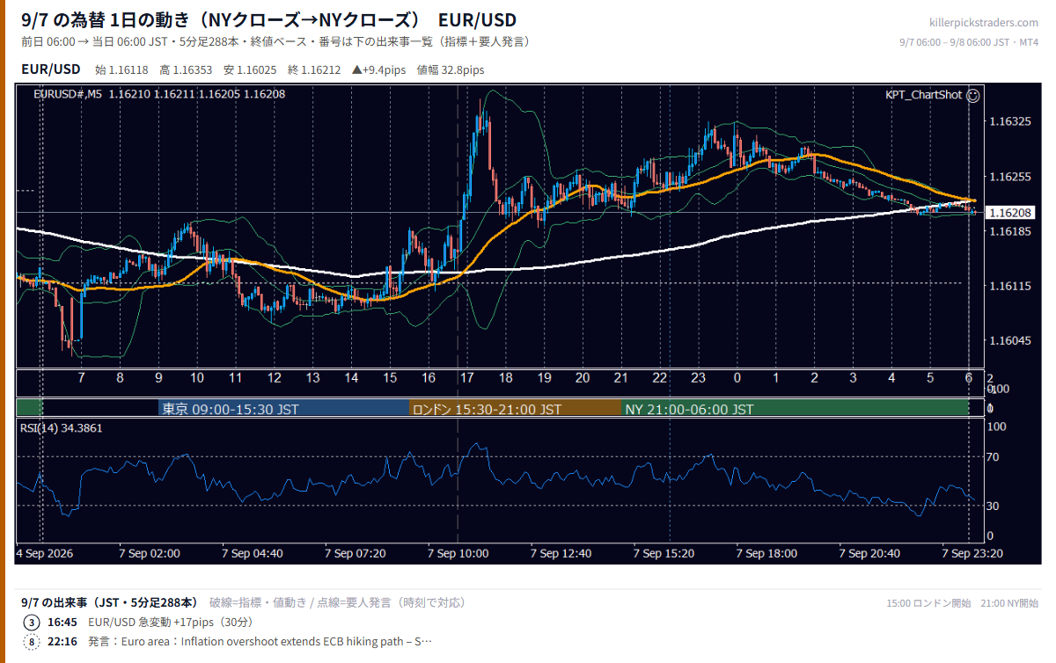The width and height of the screenshot is (1056, 663).
Task: Click the white current price tag 1.16208
Action: pyautogui.click(x=1009, y=213)
